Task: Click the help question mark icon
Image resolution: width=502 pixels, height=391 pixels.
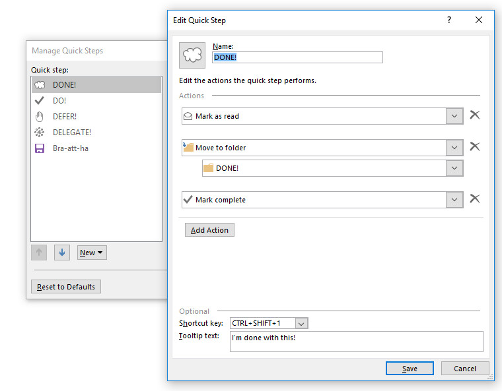Action: click(x=449, y=20)
